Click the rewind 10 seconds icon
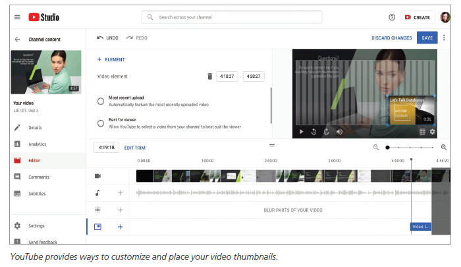Image resolution: width=461 pixels, height=267 pixels. coord(313,132)
